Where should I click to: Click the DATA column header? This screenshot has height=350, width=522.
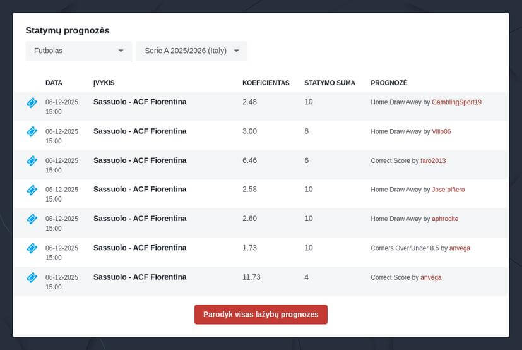[54, 83]
